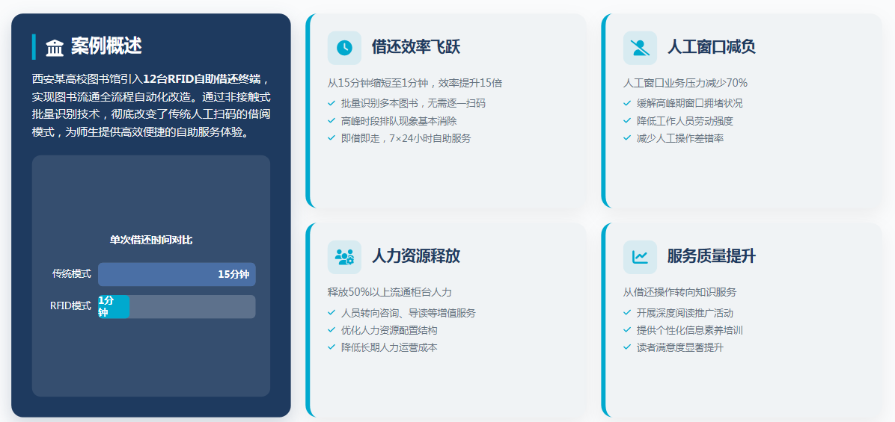Click checkmark before 批量识别多本图书
This screenshot has width=895, height=422.
pyautogui.click(x=332, y=103)
